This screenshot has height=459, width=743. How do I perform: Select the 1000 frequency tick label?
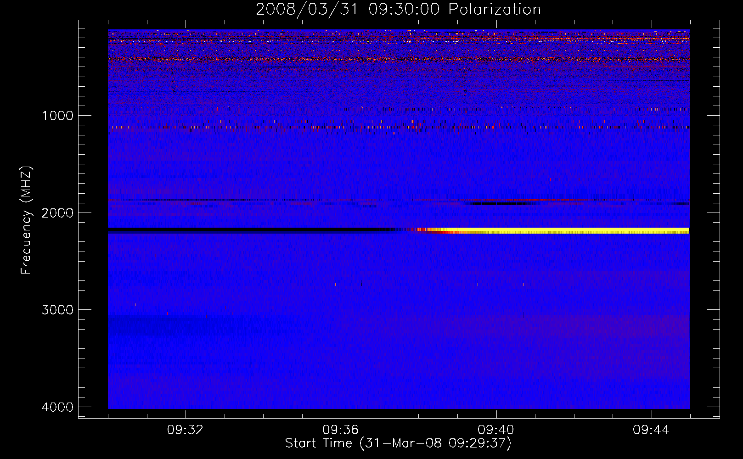click(x=57, y=116)
